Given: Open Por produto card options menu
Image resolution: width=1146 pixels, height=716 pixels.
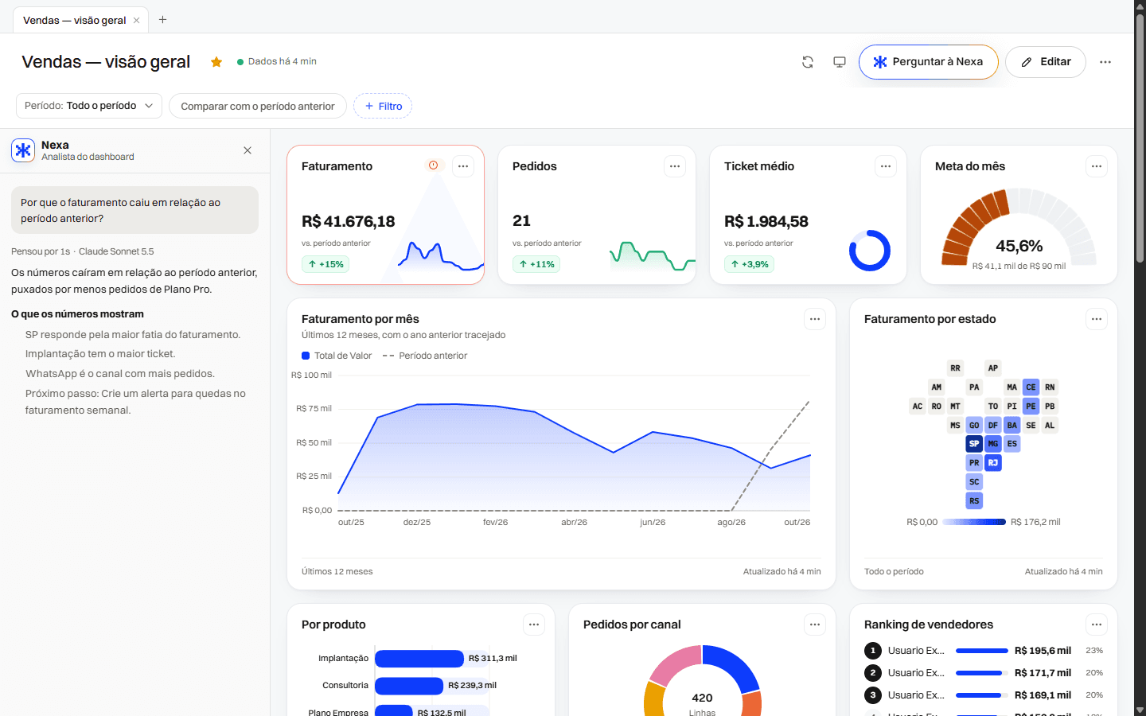Looking at the screenshot, I should [x=534, y=625].
